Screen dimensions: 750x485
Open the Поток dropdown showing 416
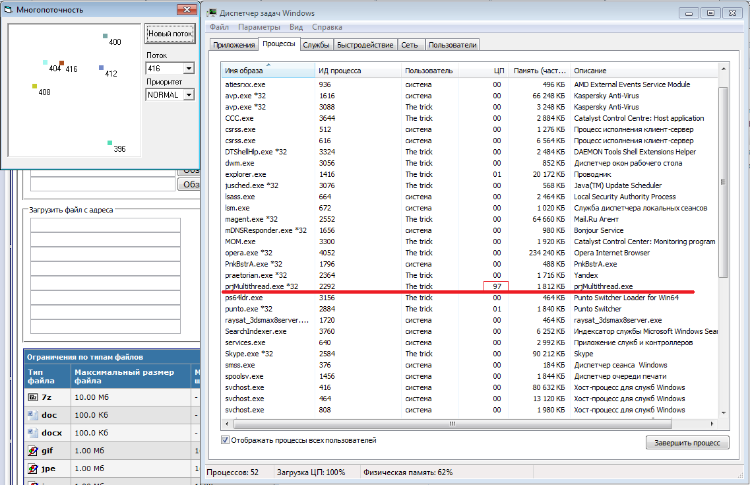coord(189,69)
